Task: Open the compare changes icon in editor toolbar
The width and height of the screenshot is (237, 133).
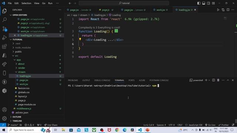Action: tap(223, 10)
